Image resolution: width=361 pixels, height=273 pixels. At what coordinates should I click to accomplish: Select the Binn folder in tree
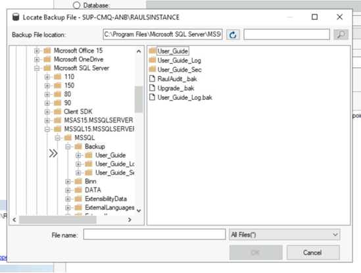coord(91,182)
